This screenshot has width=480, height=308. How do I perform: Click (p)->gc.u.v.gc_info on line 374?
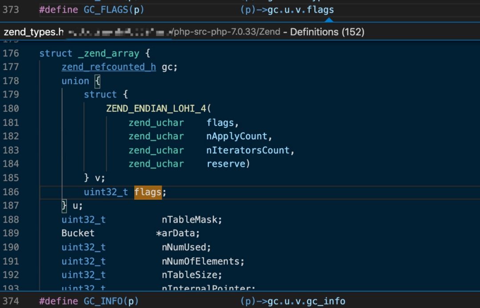coord(292,301)
